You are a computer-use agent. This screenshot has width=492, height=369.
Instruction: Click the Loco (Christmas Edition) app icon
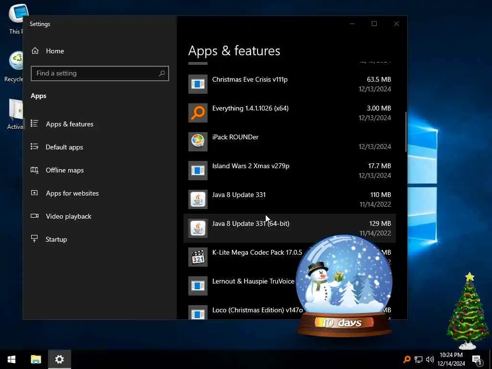pyautogui.click(x=197, y=312)
